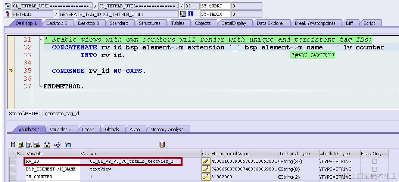Click the SY-SUBRC field

215,6
